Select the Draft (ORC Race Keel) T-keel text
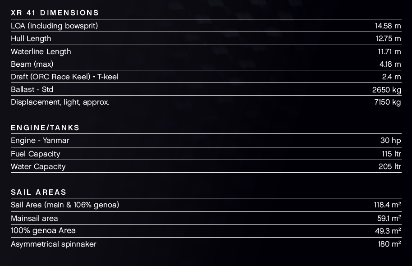This screenshot has width=412, height=266. coord(64,77)
